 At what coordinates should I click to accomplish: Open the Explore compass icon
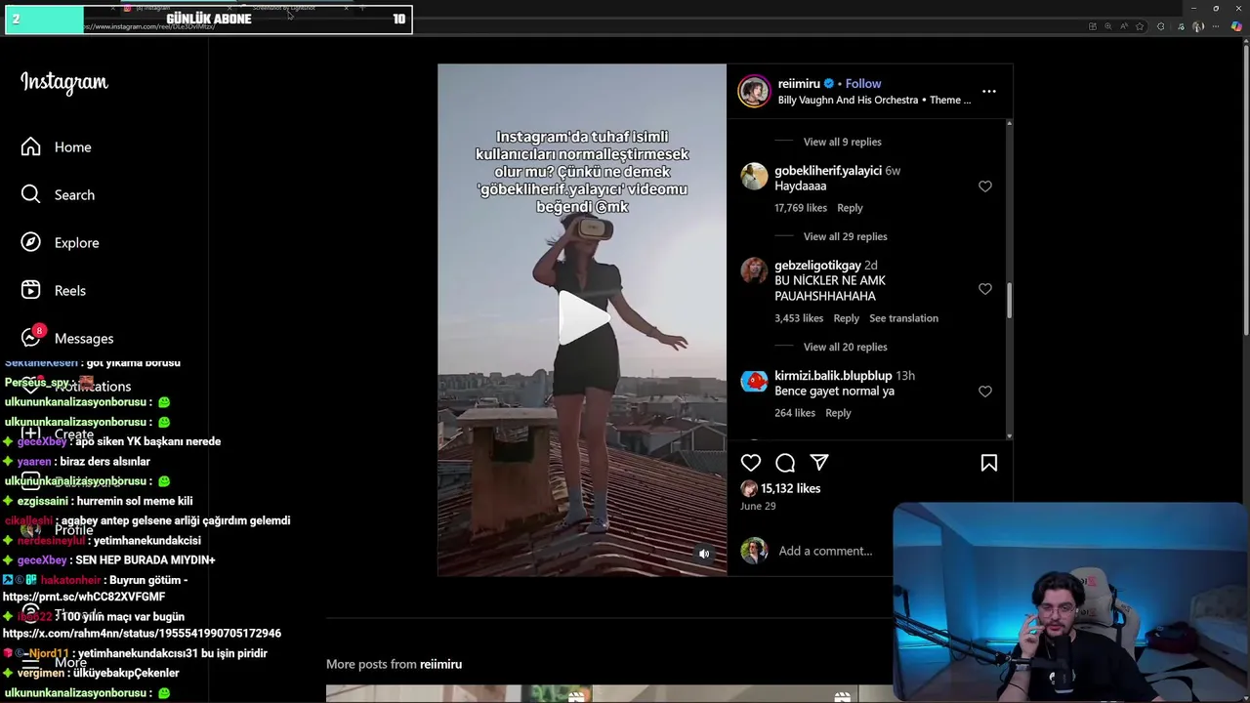31,242
